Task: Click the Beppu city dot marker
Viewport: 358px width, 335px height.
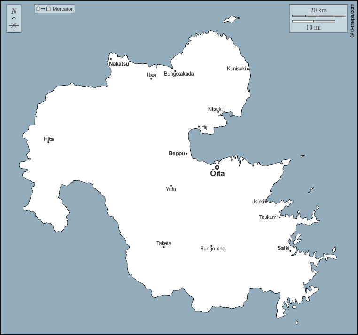Action: [x=187, y=154]
